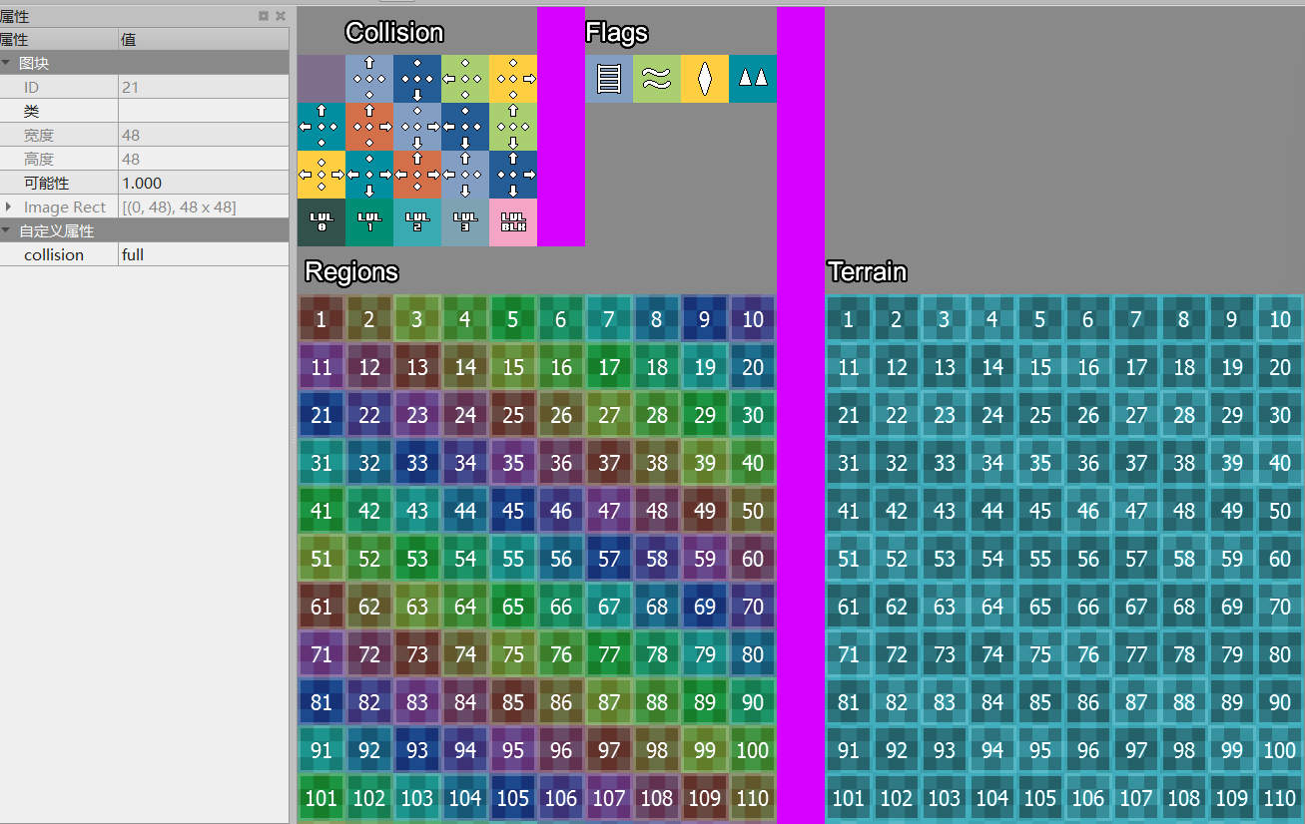Select the blank purple collision tile

point(321,79)
